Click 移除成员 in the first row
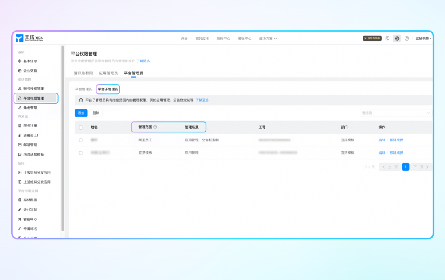This screenshot has width=445, height=280. tap(396, 140)
